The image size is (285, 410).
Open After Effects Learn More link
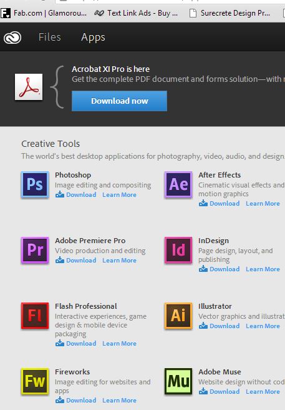(263, 203)
